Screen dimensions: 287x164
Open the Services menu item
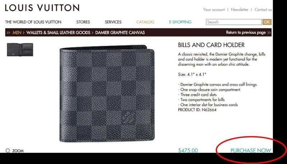[113, 22]
